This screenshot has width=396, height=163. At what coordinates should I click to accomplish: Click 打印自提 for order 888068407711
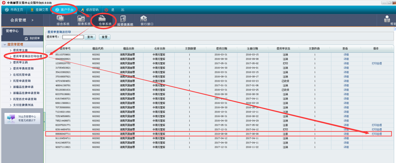tap(377, 134)
